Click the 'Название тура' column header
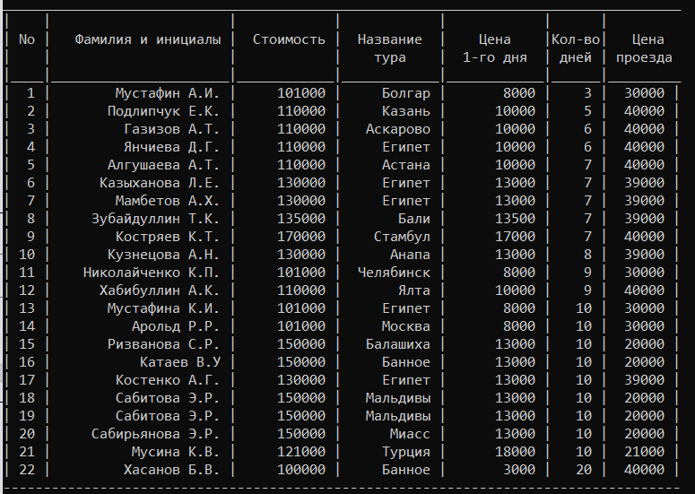Viewport: 695px width, 494px height. (389, 48)
